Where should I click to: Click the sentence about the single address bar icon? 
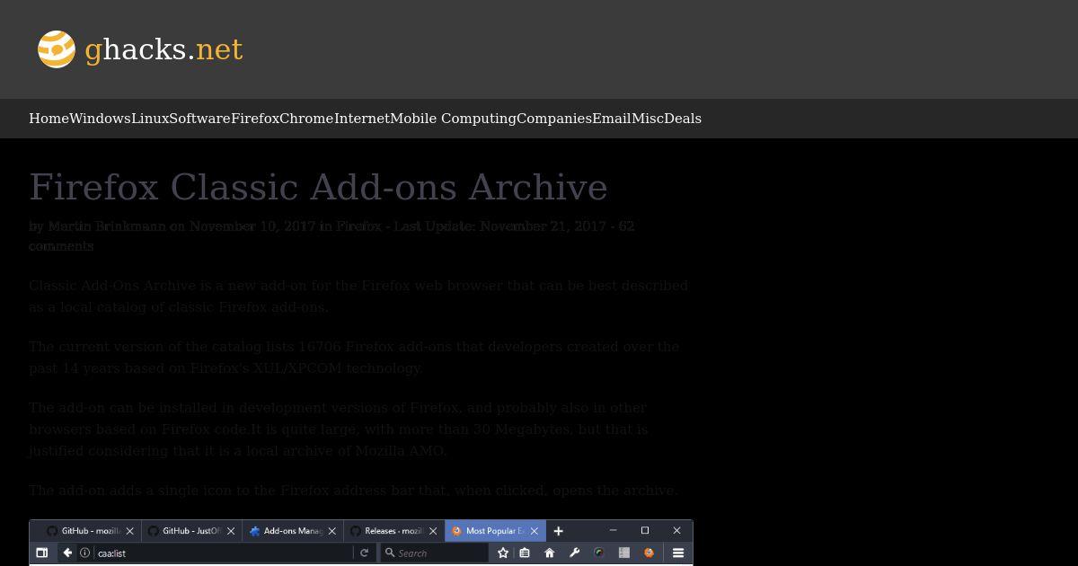[x=353, y=491]
